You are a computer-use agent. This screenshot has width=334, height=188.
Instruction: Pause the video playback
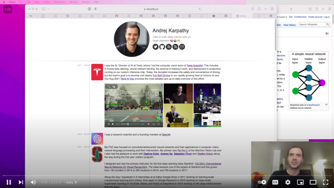(x=9, y=182)
